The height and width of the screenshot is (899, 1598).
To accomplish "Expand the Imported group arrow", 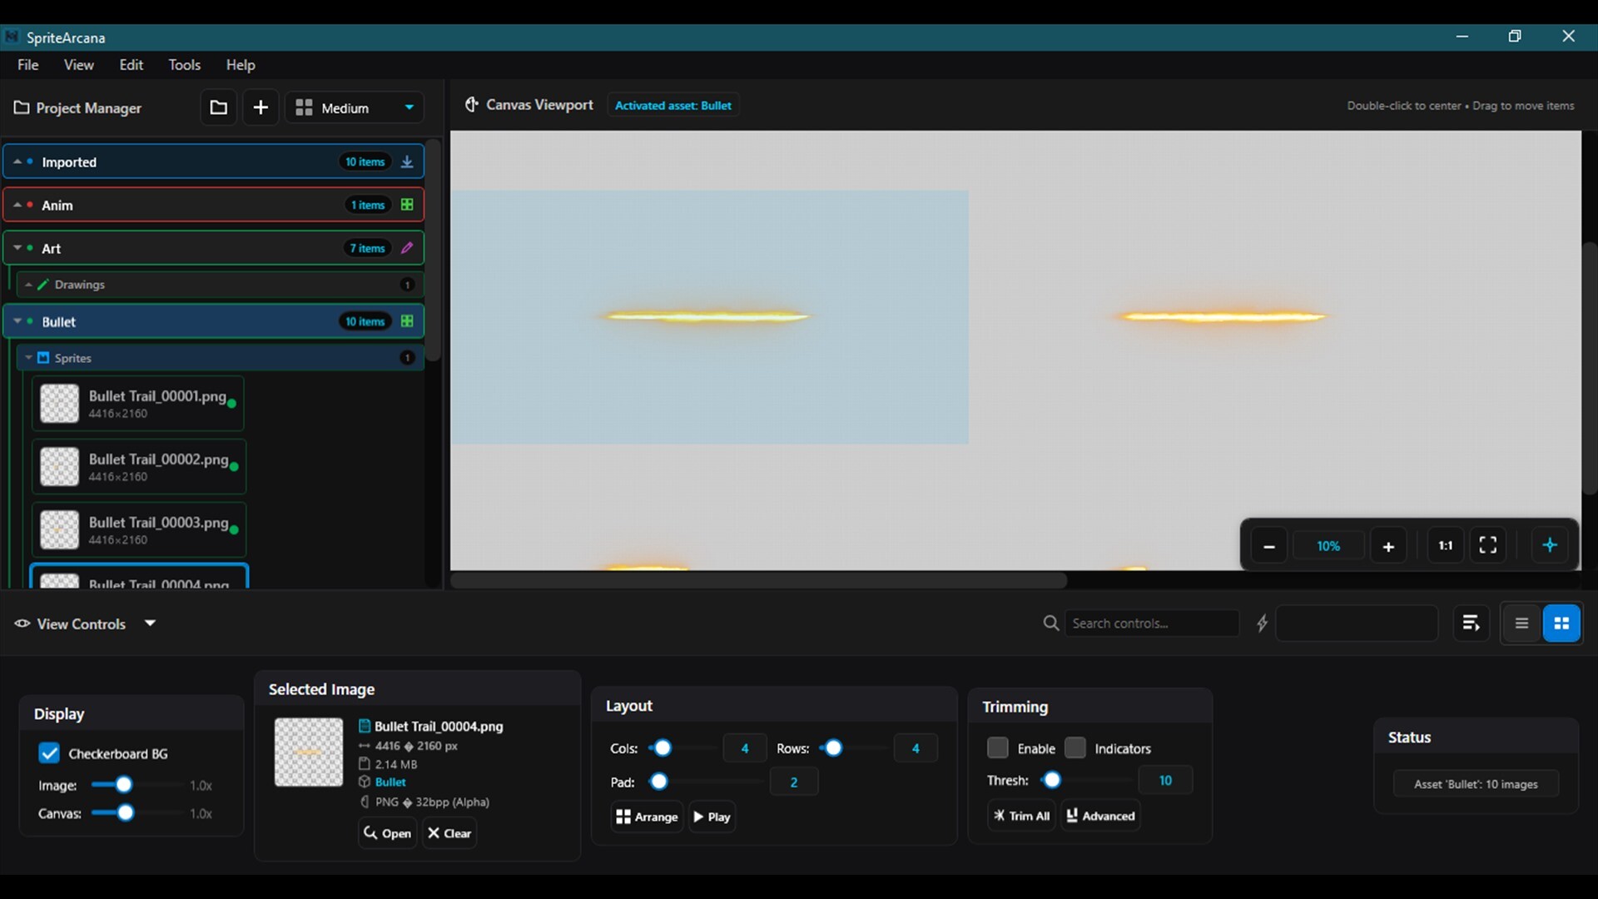I will pyautogui.click(x=17, y=161).
